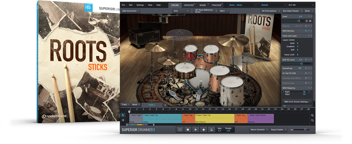Open the Macro Controls panel
Screen dimensions: 352x144
click(259, 130)
